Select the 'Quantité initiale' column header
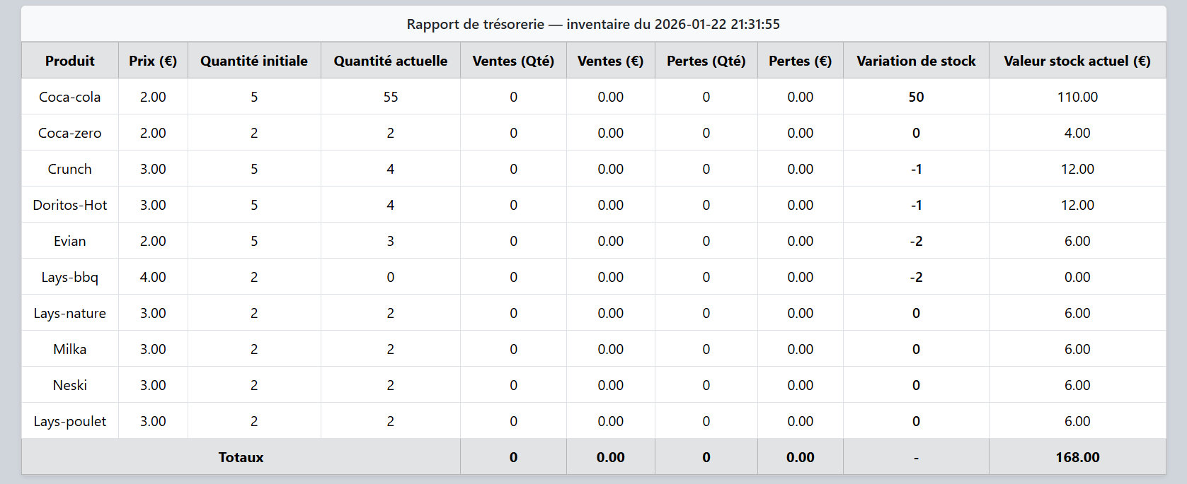Image resolution: width=1187 pixels, height=484 pixels. [254, 61]
